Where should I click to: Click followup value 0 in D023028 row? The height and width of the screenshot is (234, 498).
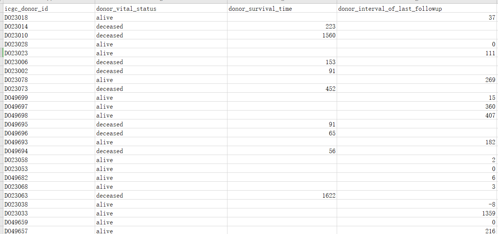pyautogui.click(x=417, y=44)
